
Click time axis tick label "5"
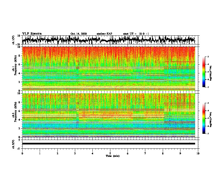tap(110, 153)
